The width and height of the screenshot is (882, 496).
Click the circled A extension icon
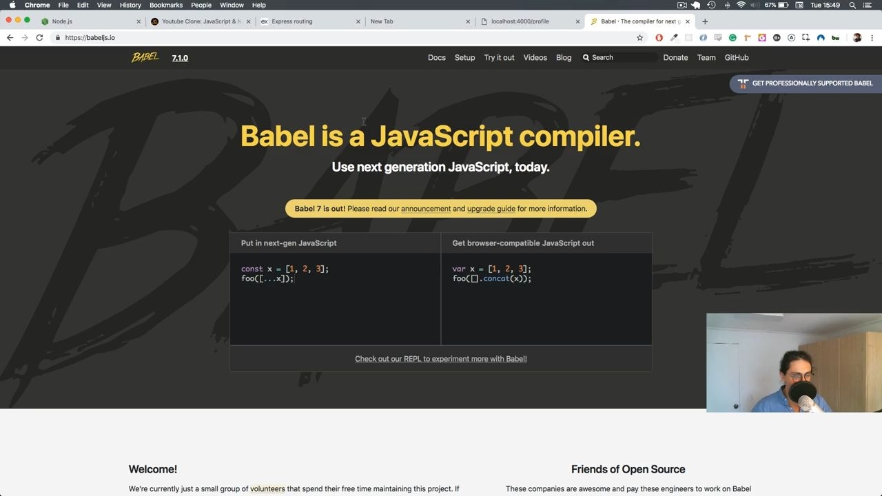coord(791,38)
